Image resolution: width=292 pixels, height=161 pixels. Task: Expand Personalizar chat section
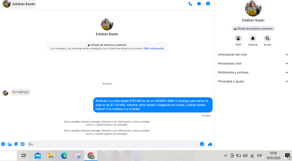253,63
